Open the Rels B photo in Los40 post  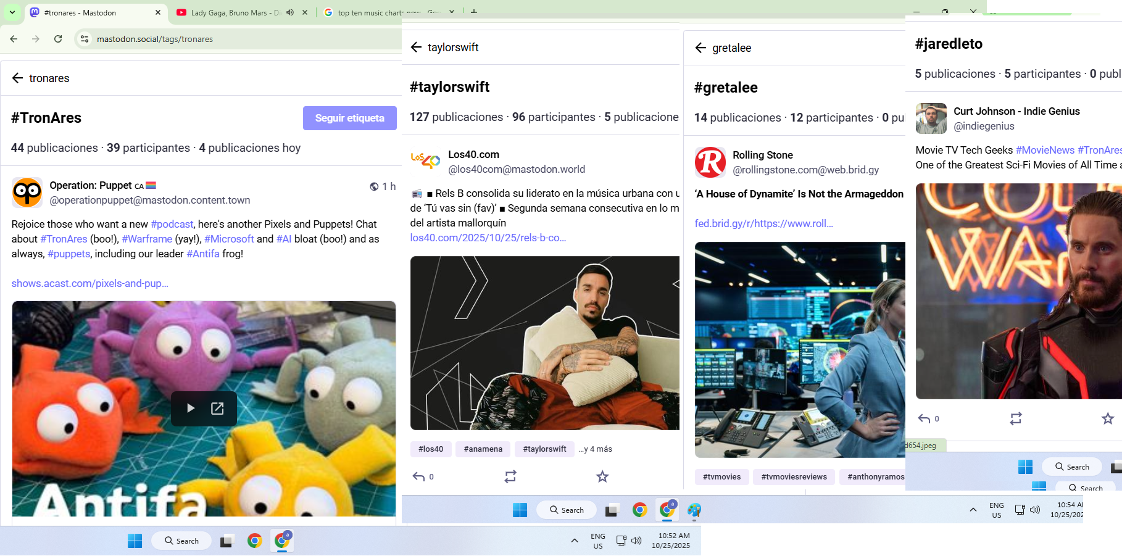click(x=545, y=343)
